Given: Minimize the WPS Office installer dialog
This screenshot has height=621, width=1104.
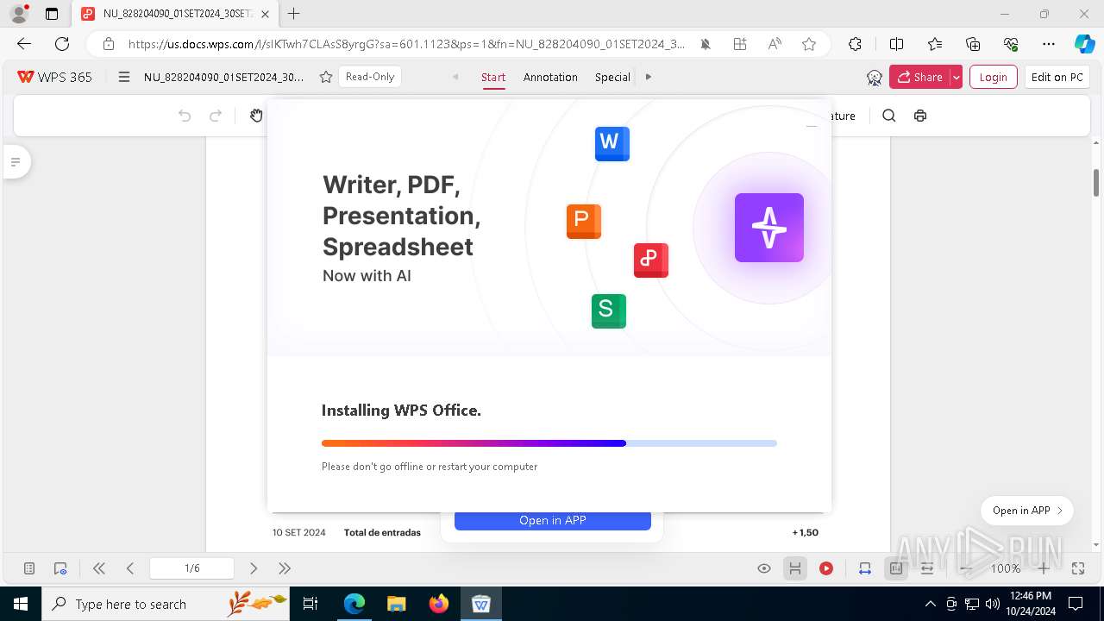Looking at the screenshot, I should pyautogui.click(x=812, y=127).
